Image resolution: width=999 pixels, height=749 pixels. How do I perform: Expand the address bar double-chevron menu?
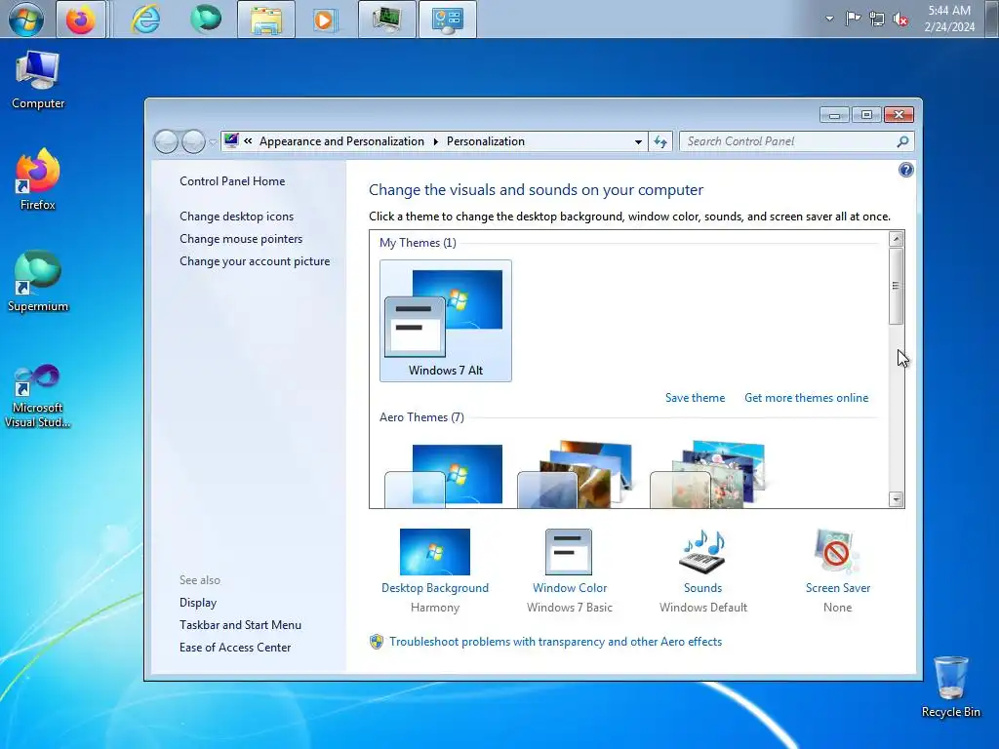coord(248,141)
